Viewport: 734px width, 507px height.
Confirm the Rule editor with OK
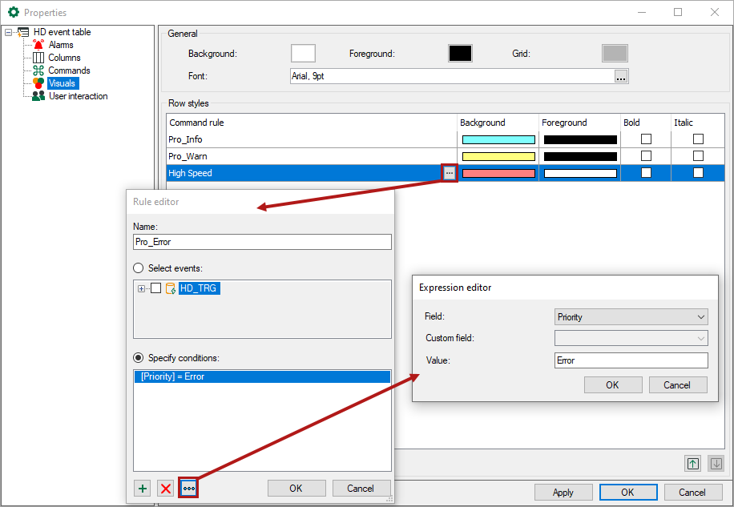pos(296,489)
